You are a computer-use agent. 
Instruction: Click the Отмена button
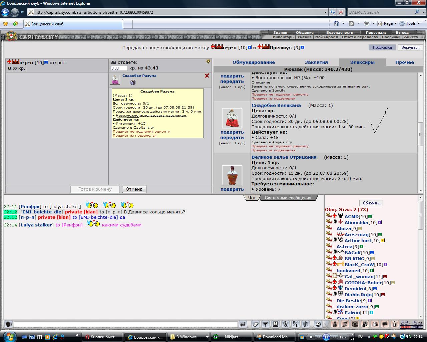tap(134, 189)
